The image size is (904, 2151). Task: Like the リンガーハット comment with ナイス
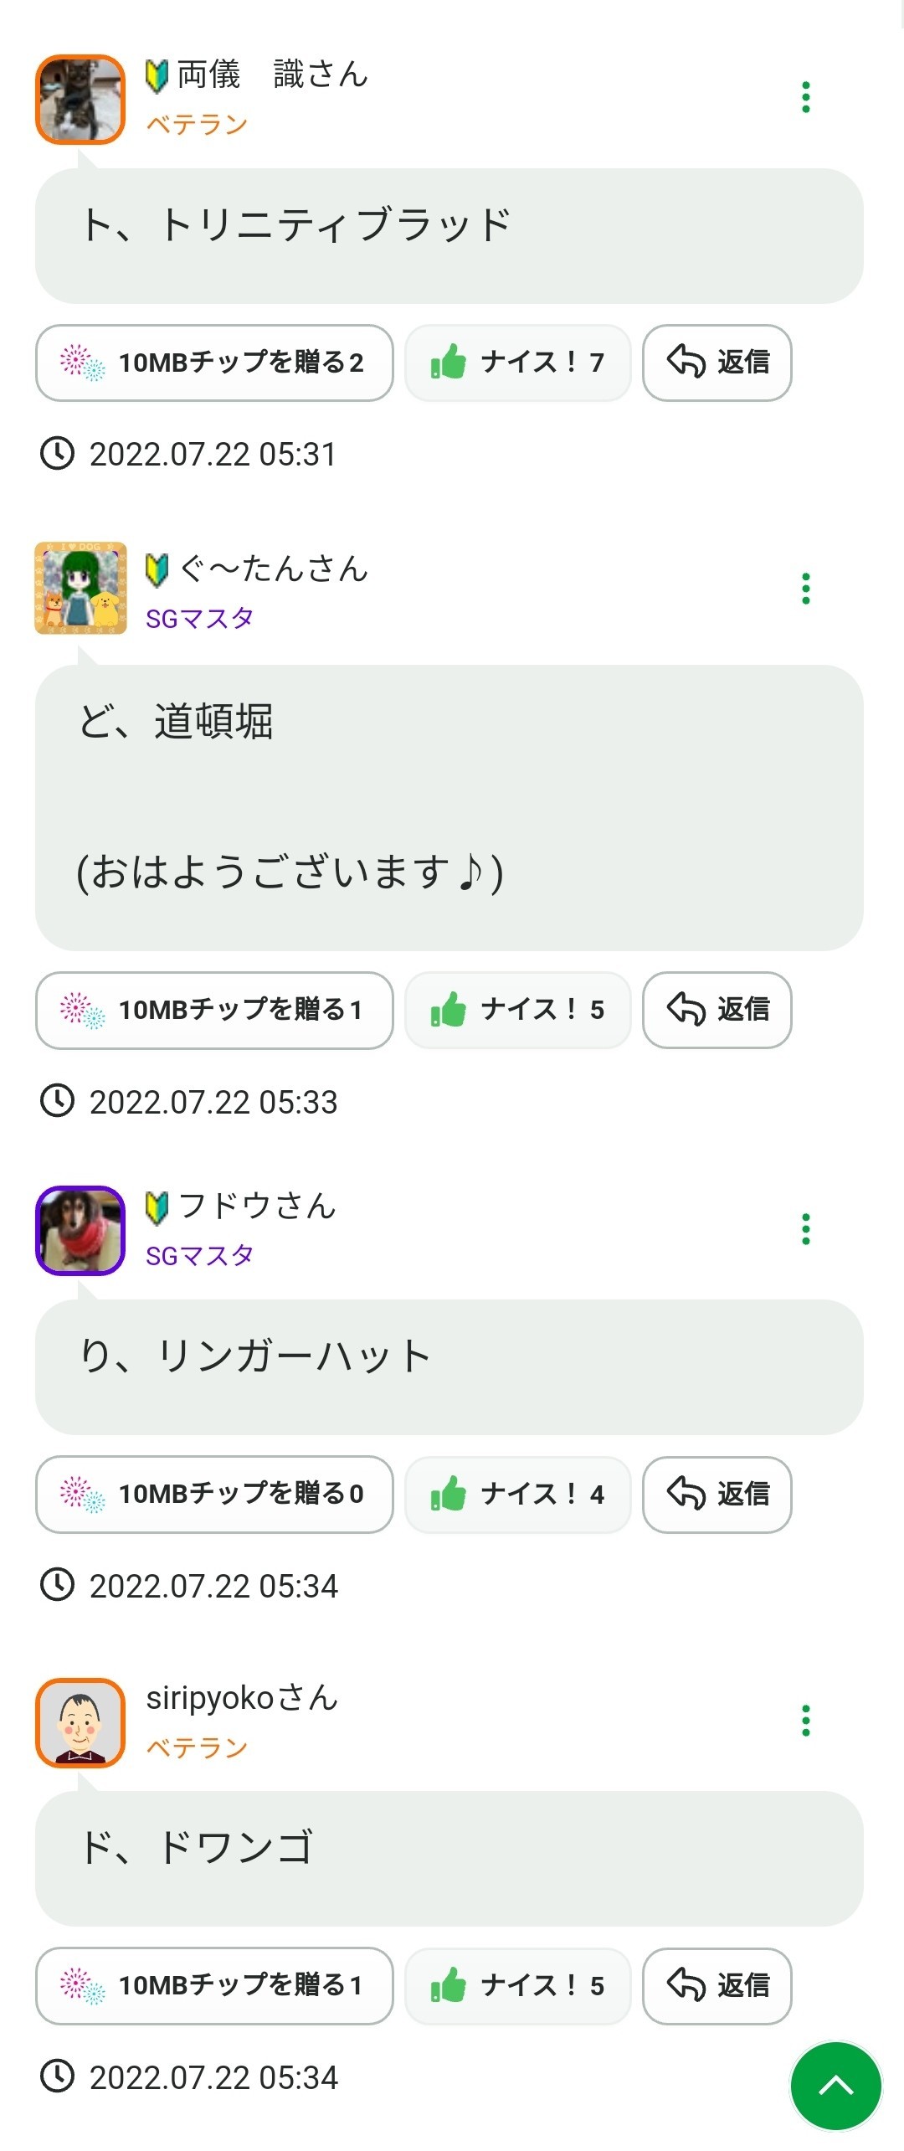tap(517, 1495)
